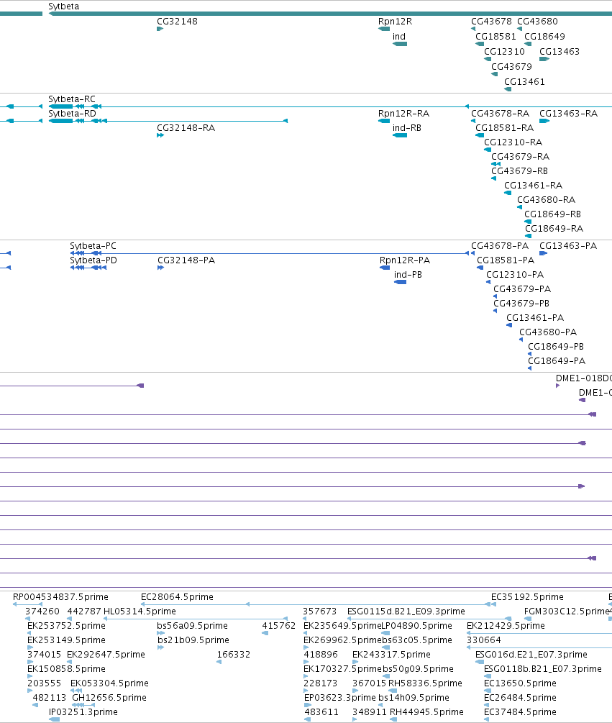Select EST GH12656.5prime

(x=109, y=698)
